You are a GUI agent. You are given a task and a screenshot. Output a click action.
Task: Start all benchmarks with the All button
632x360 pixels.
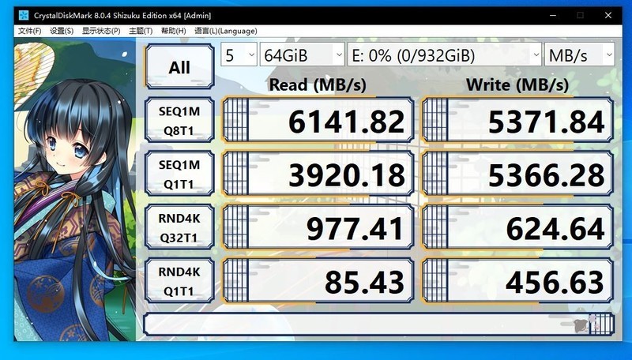click(179, 66)
